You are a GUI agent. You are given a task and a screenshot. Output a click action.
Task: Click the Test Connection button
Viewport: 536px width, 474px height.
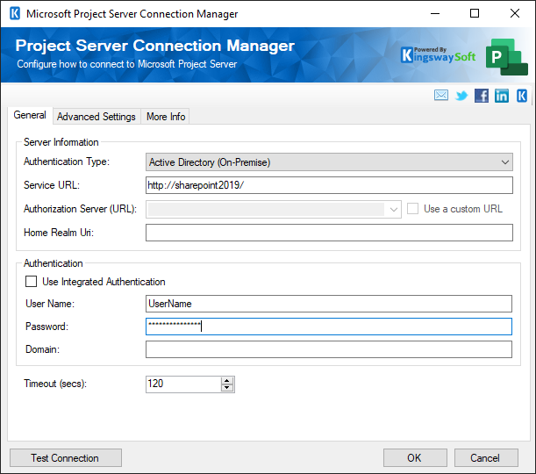point(66,457)
